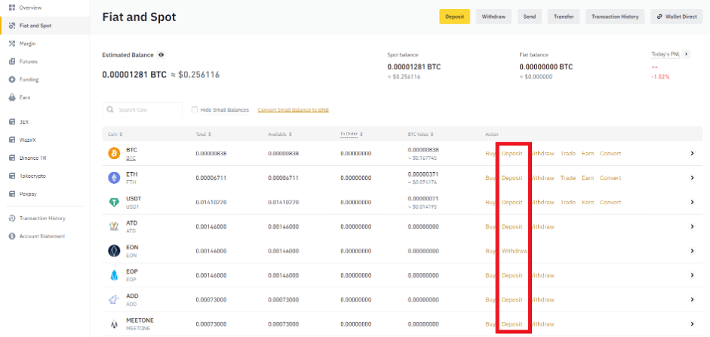This screenshot has width=710, height=337.
Task: Click the EON coin logo
Action: coord(114,251)
